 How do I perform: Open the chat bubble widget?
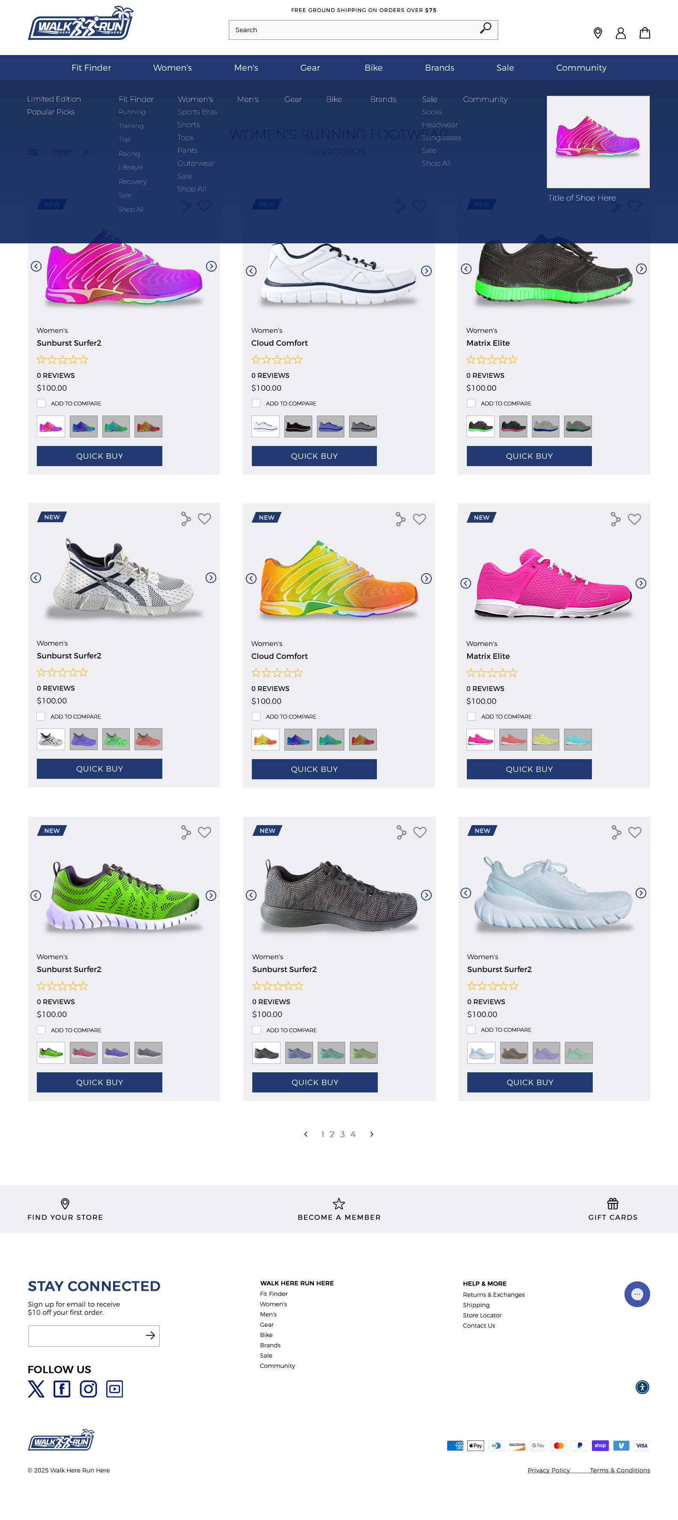[x=637, y=1294]
